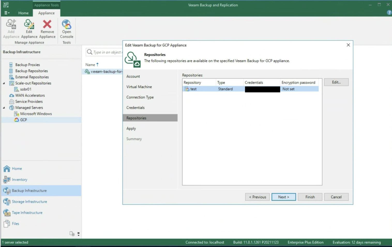Click the Veeam application icon in title bar

pos(6,5)
